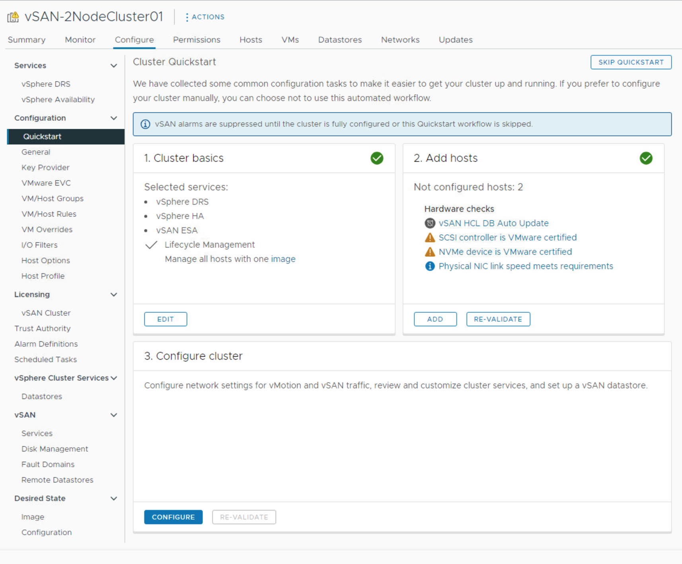Click the info icon beside Physical NIC check
The width and height of the screenshot is (682, 564).
[x=430, y=266]
